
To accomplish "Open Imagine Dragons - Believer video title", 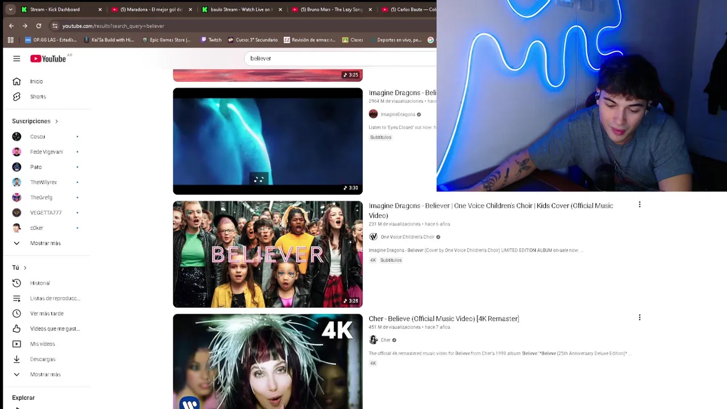I will [402, 93].
